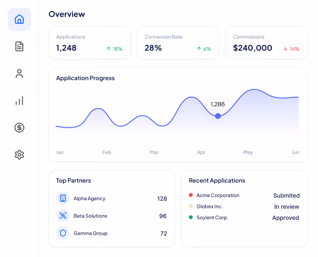Viewport: 318px width, 257px height.
Task: Click the Gamma Group shield icon
Action: (63, 233)
